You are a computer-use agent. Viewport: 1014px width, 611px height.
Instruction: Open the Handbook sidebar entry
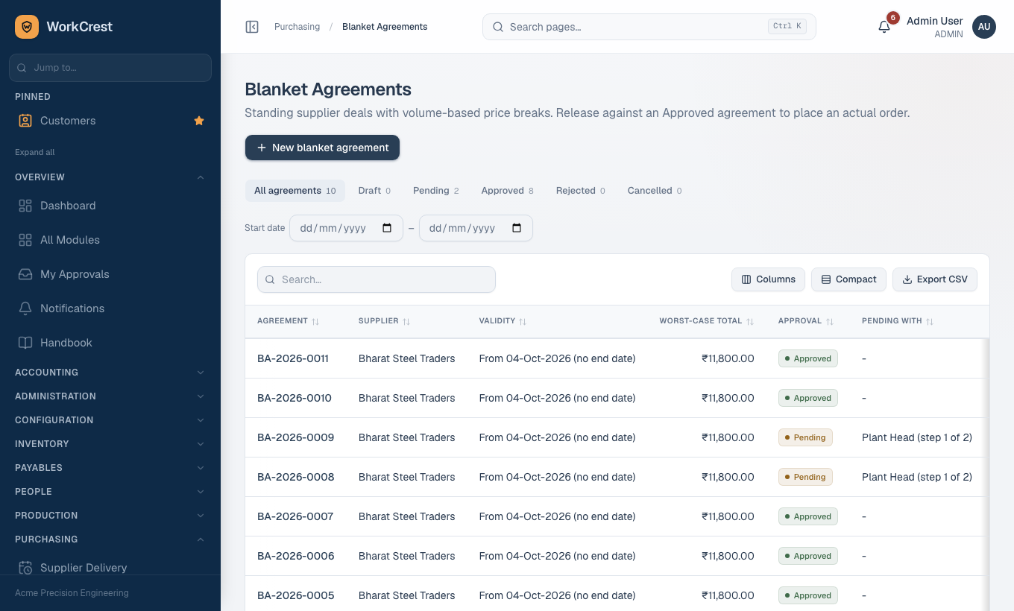coord(110,343)
